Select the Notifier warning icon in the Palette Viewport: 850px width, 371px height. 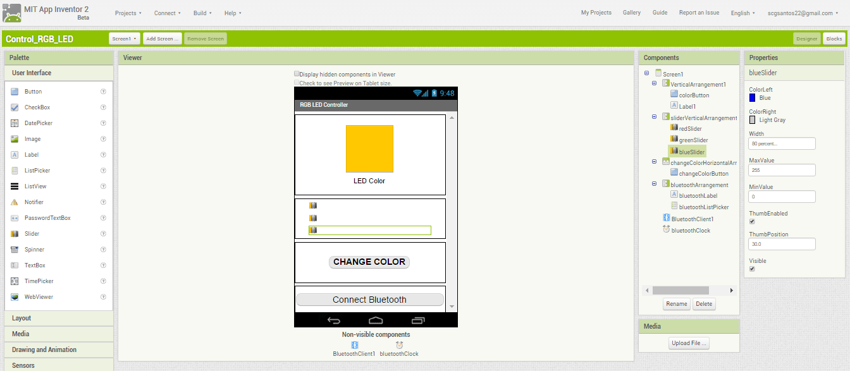15,202
